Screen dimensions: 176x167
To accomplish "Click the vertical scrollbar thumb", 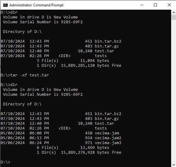I will (174, 18).
